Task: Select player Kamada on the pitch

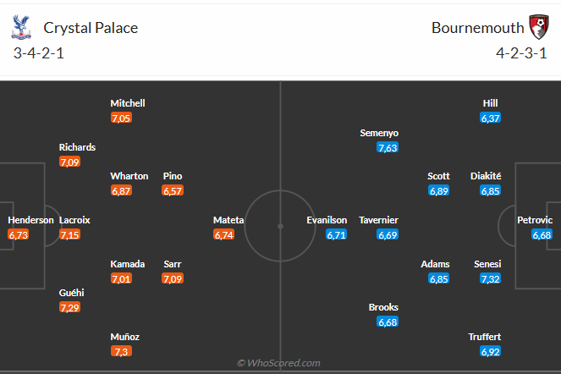Action: (x=128, y=264)
